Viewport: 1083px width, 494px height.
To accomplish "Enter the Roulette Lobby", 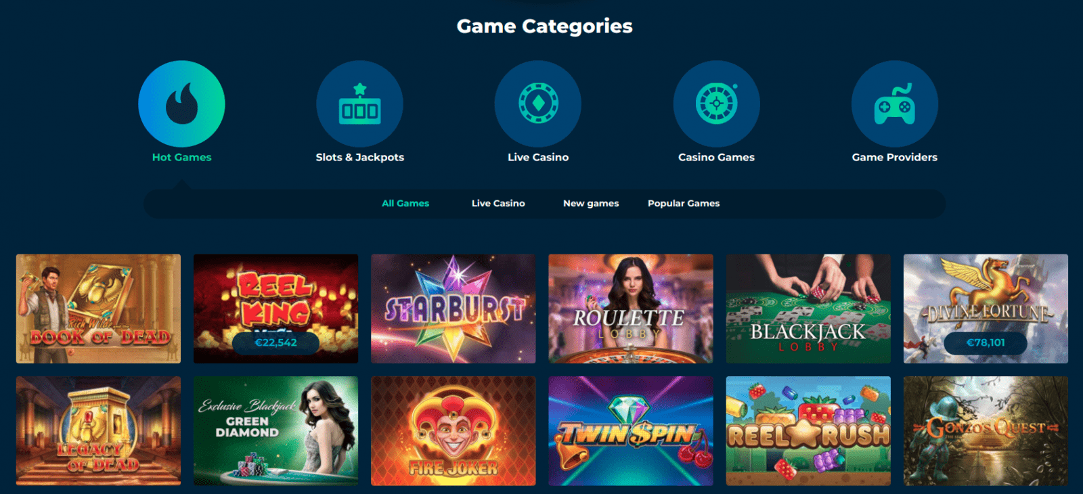I will 631,309.
